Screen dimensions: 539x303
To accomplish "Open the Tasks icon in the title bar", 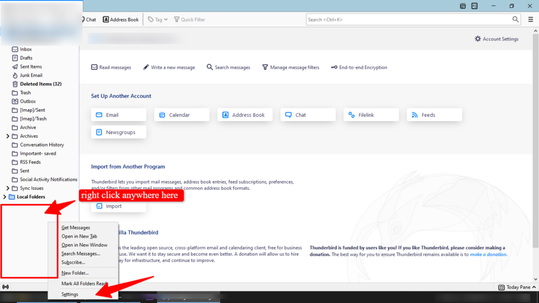I will coord(474,6).
